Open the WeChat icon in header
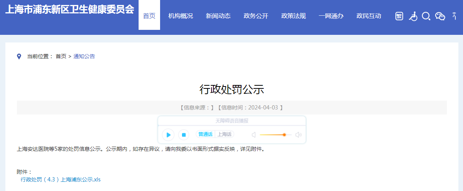This screenshot has width=463, height=191. (440, 16)
